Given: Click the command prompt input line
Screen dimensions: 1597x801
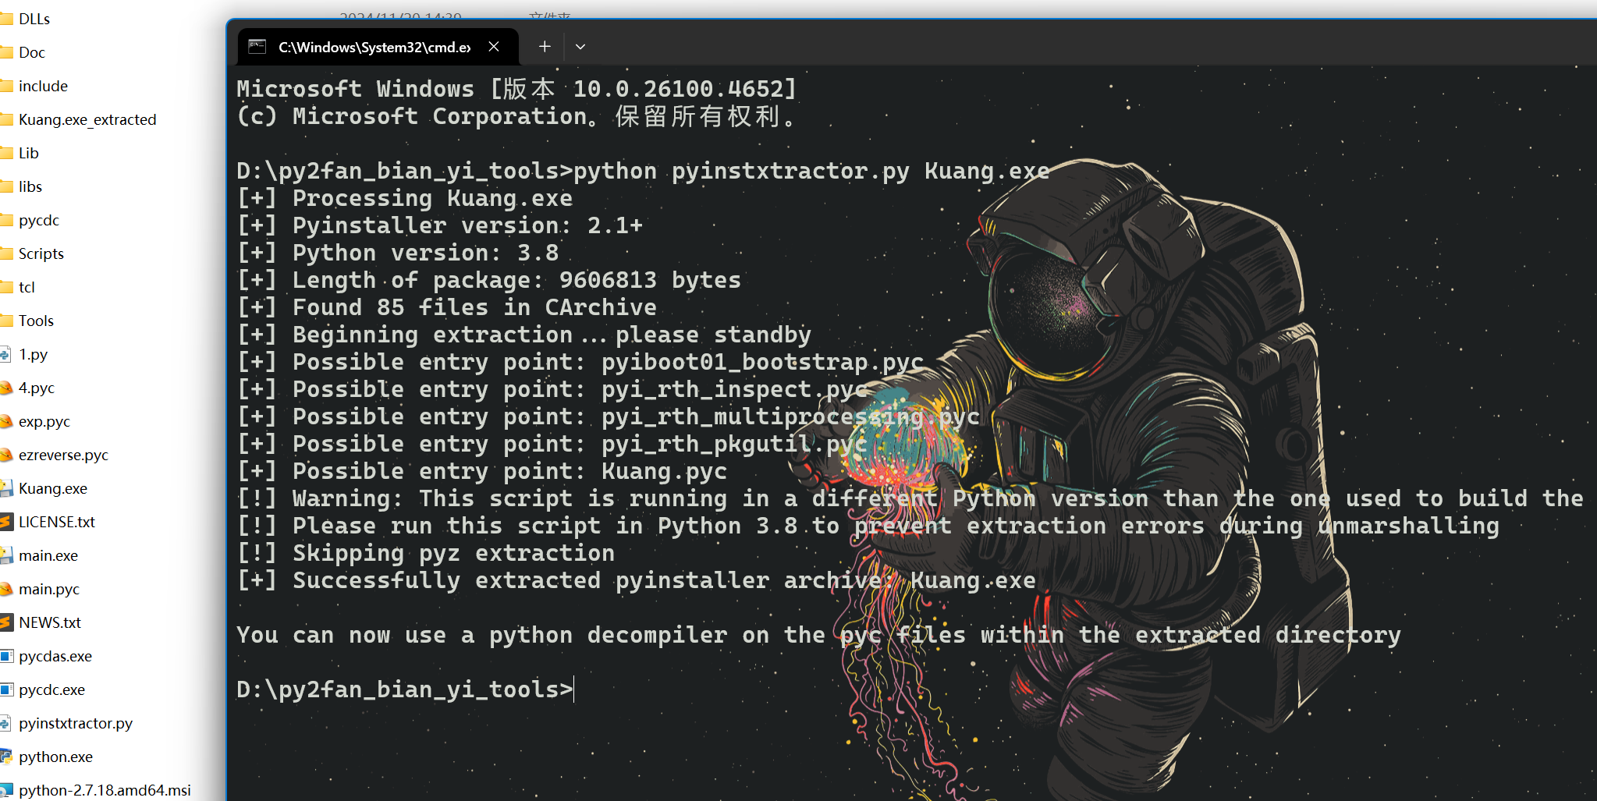Looking at the screenshot, I should 406,689.
